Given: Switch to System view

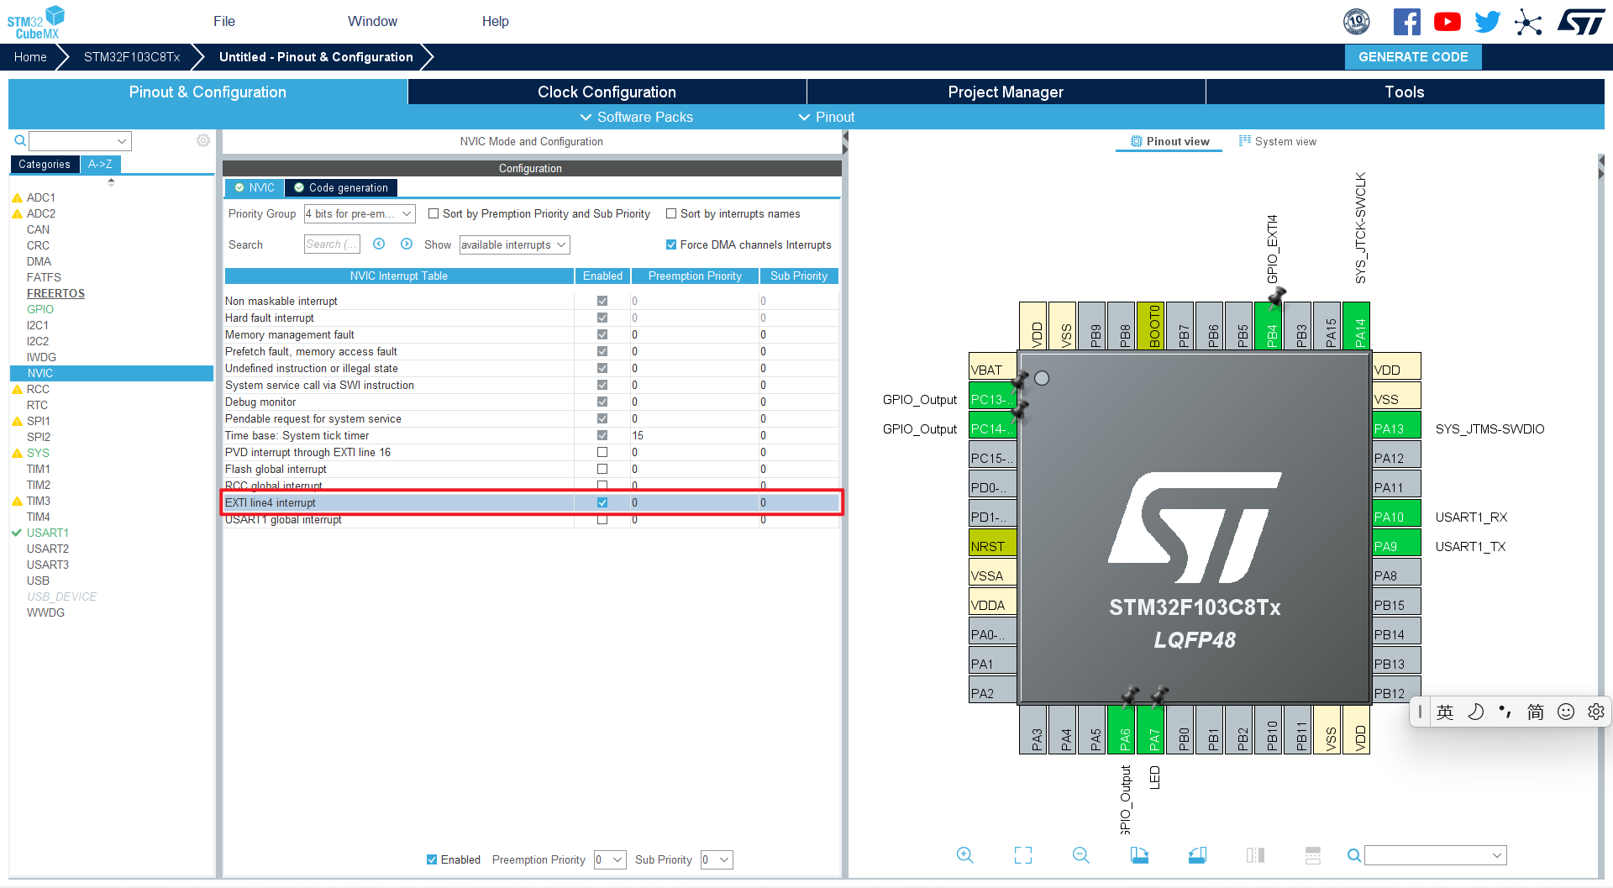Looking at the screenshot, I should [1278, 141].
